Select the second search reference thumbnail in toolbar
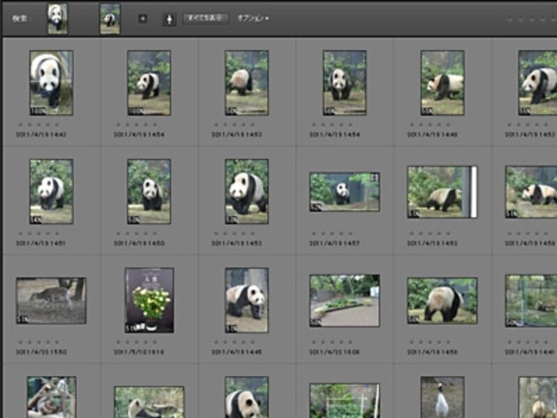Screen dimensions: 557x418 (110, 19)
